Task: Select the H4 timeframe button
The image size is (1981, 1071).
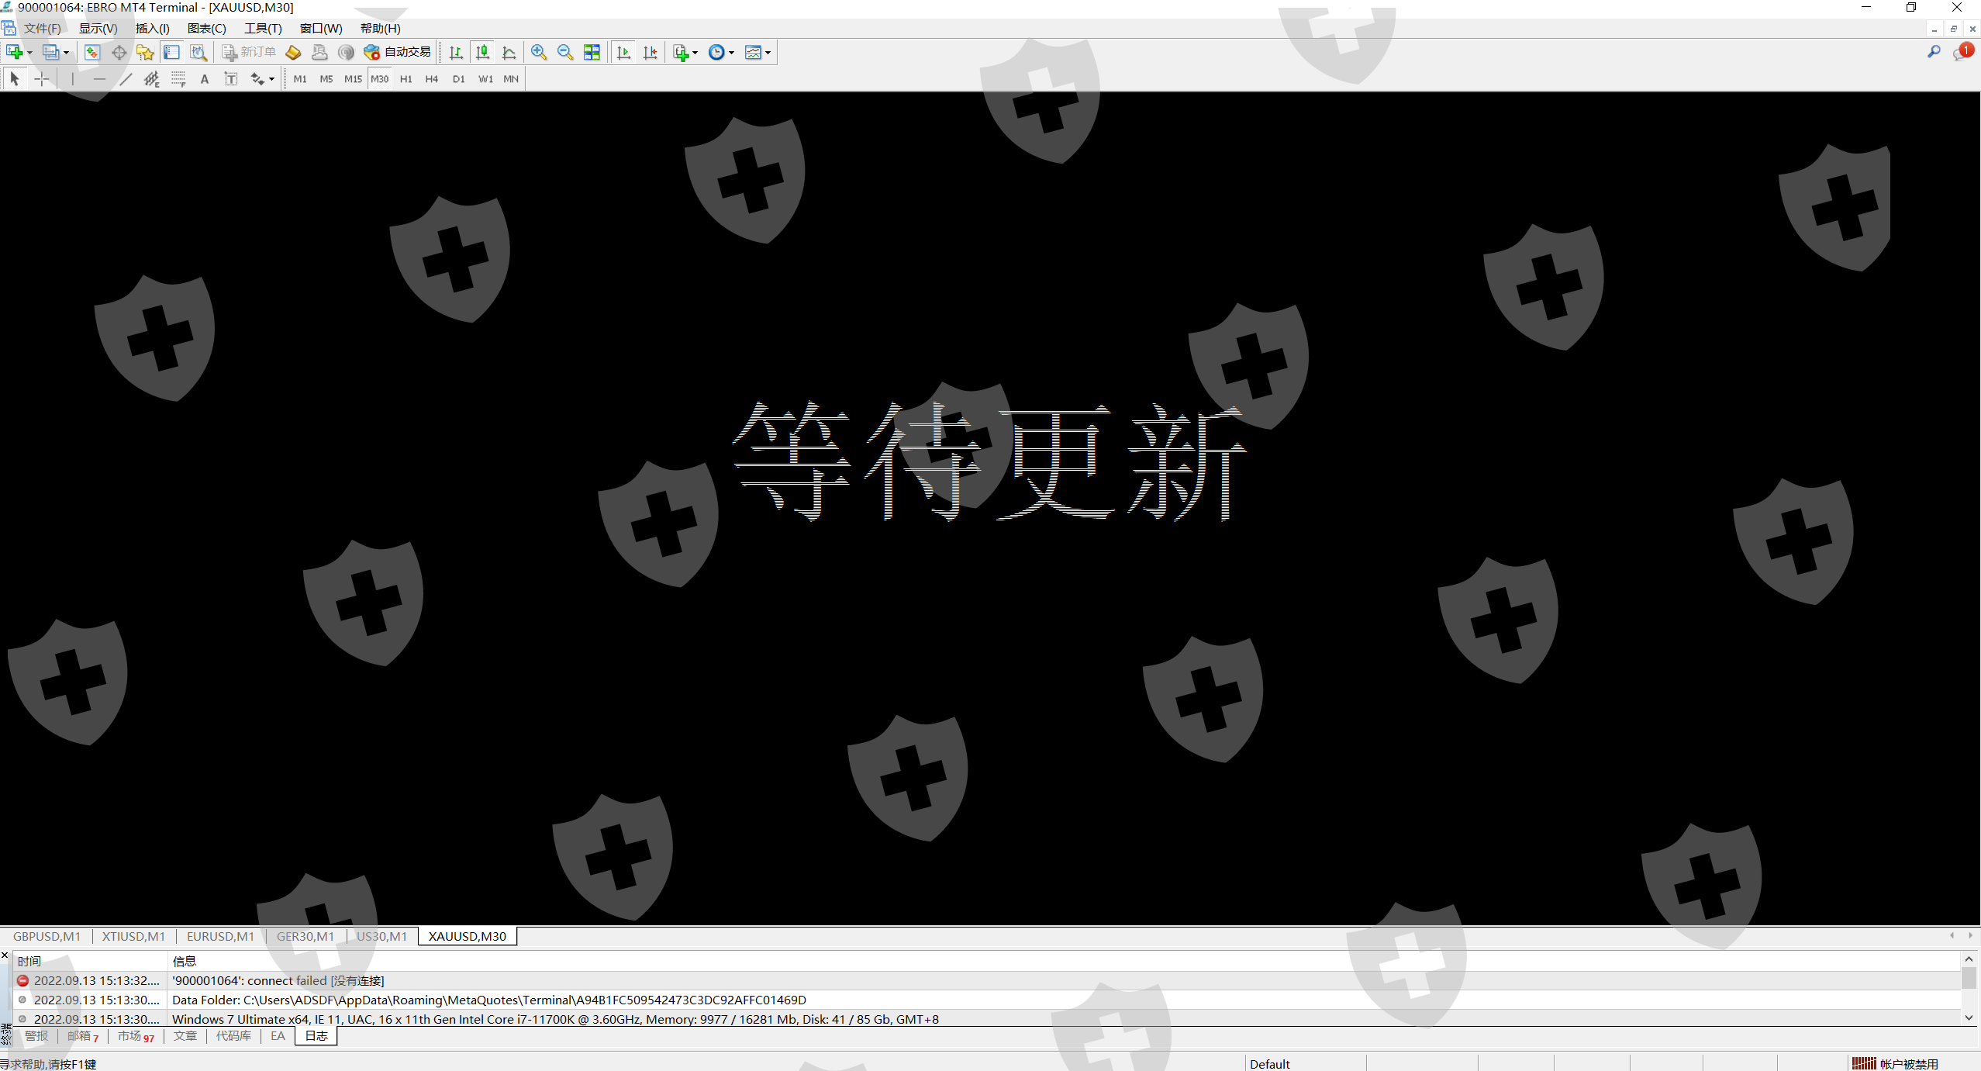Action: click(432, 79)
